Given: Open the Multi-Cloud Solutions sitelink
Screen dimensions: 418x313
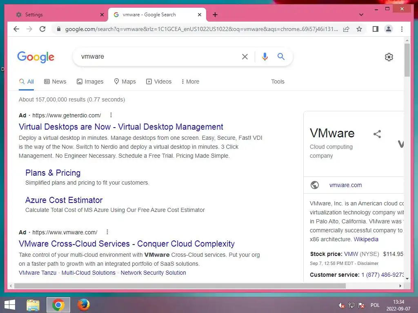Looking at the screenshot, I should pos(89,273).
